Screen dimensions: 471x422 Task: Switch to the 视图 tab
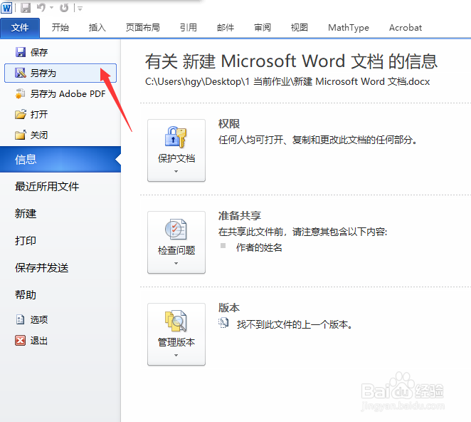[x=300, y=28]
